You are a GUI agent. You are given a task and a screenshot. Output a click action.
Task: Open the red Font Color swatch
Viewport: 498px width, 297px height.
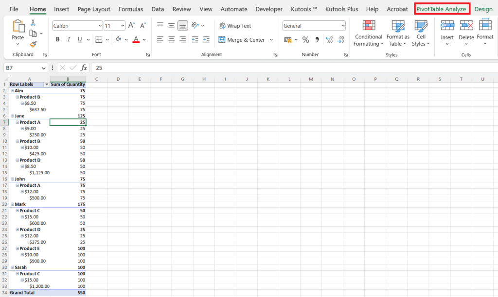click(136, 40)
